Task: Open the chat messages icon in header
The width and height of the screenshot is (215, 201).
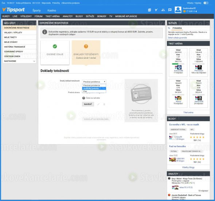Action: pyautogui.click(x=170, y=10)
